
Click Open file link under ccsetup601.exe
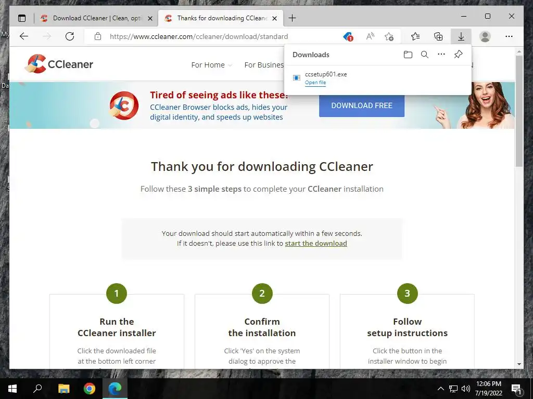[315, 83]
